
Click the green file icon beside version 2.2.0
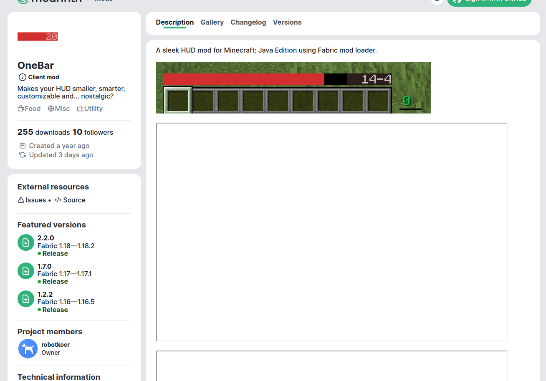[x=25, y=242]
